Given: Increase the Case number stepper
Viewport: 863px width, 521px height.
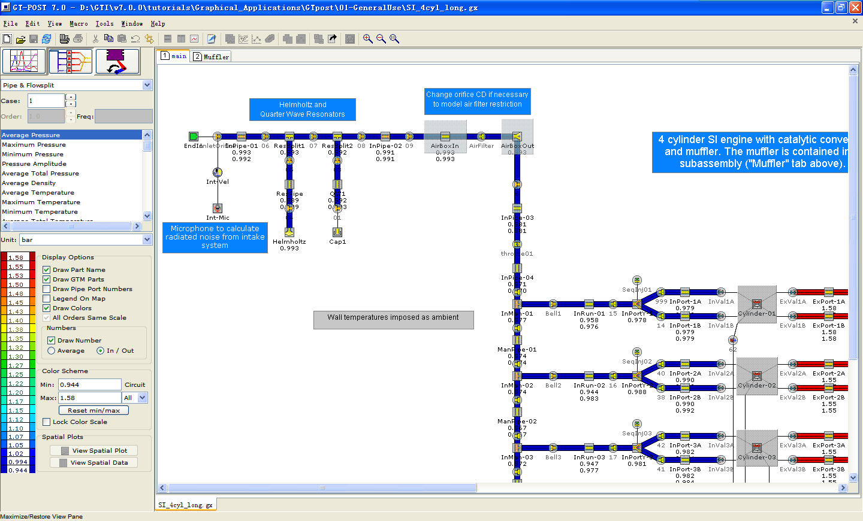Looking at the screenshot, I should pyautogui.click(x=71, y=97).
